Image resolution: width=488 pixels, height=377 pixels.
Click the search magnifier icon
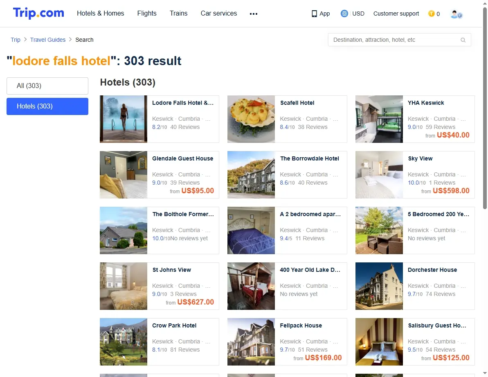[x=463, y=40]
